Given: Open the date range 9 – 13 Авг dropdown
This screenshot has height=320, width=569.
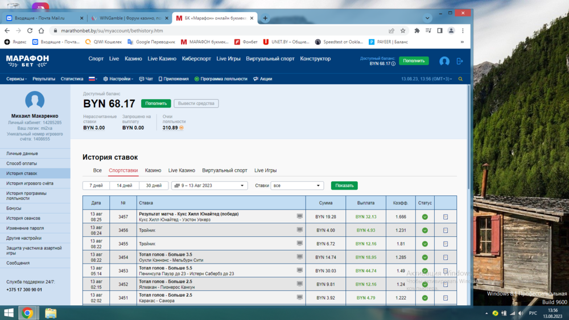Looking at the screenshot, I should coord(209,186).
